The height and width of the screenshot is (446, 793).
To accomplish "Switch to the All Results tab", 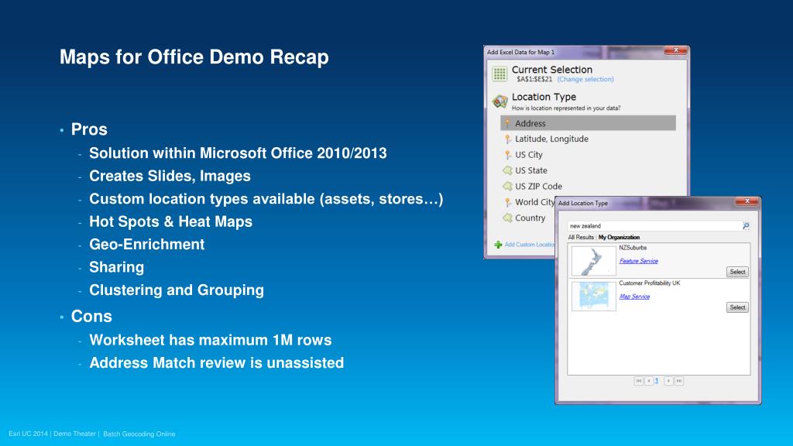I will 581,237.
